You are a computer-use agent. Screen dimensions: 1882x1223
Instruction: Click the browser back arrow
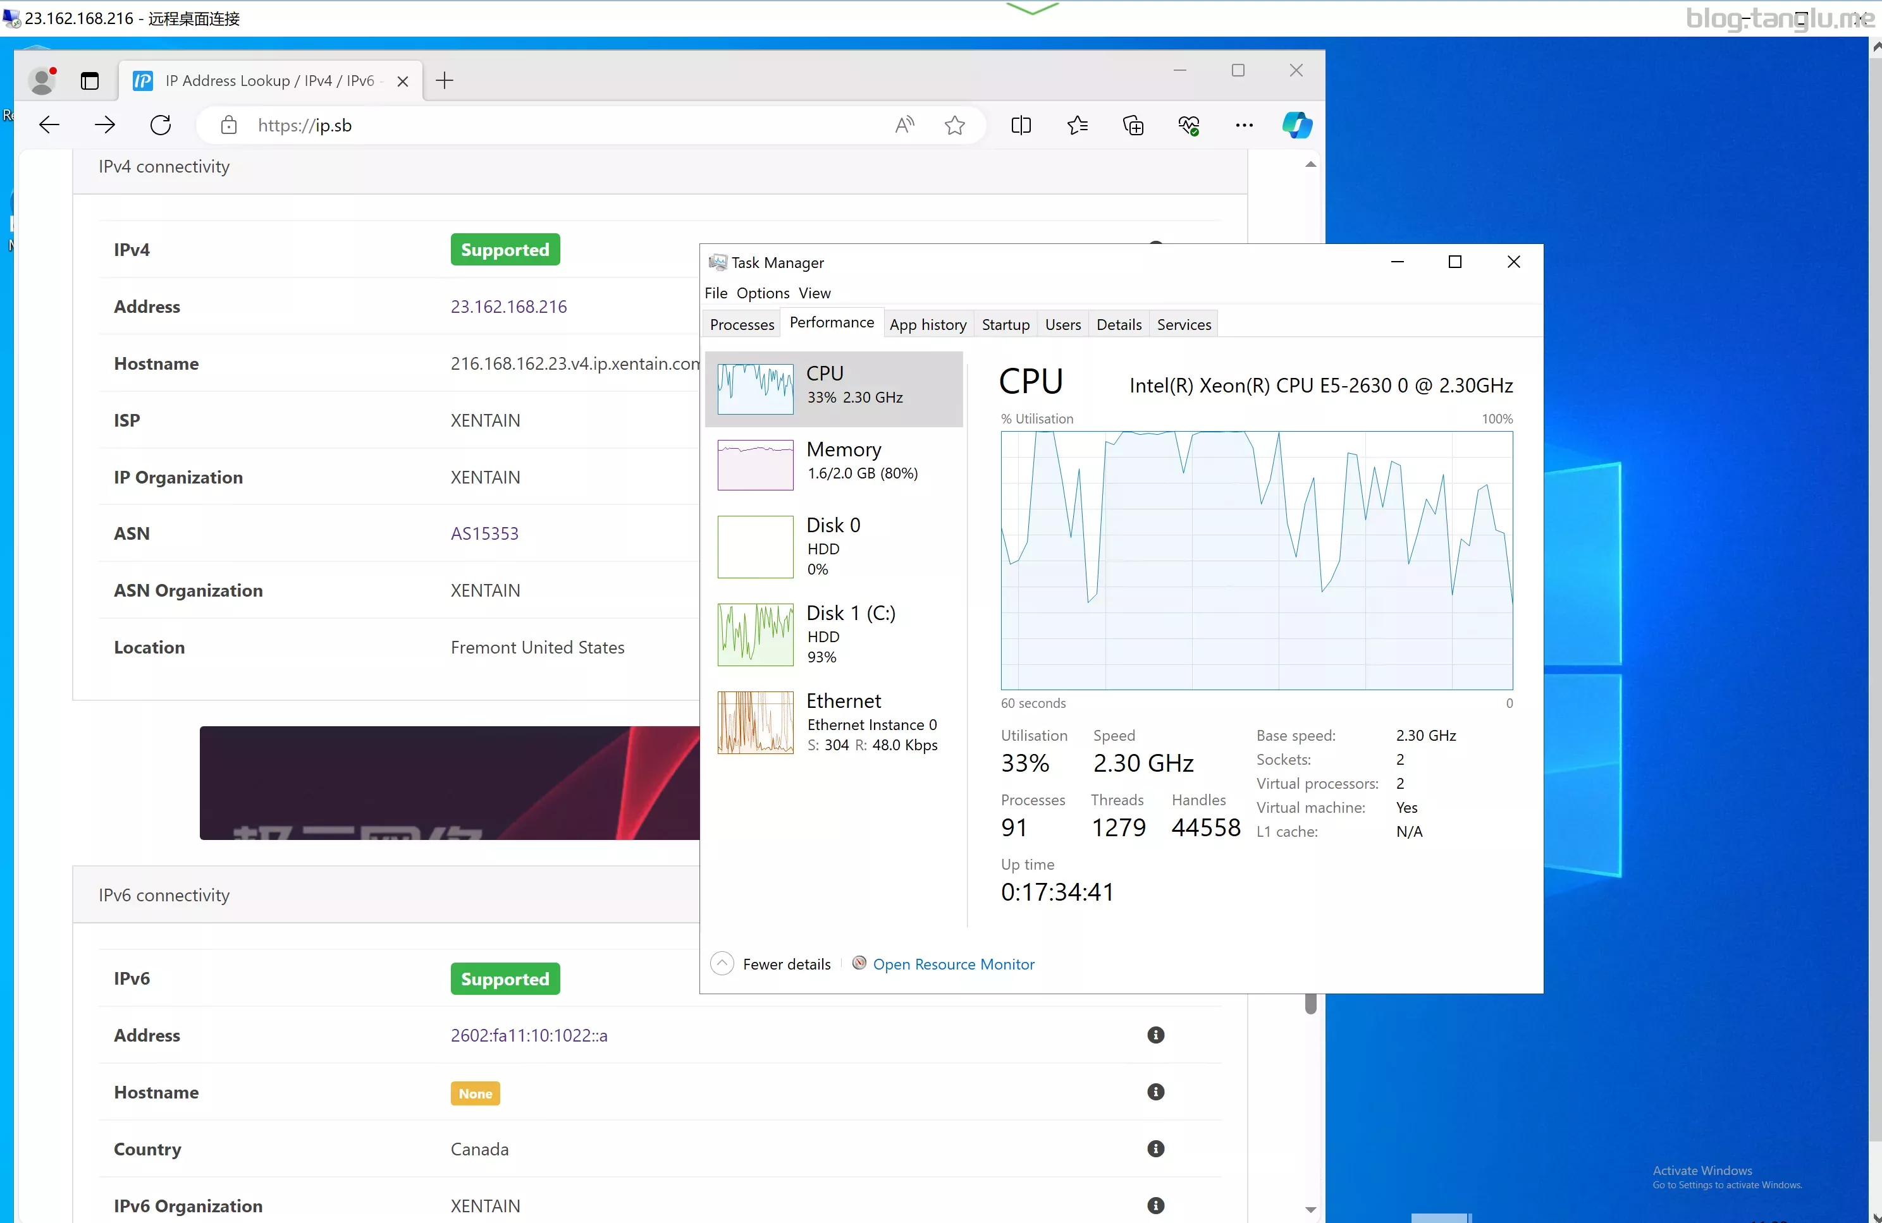pos(49,125)
